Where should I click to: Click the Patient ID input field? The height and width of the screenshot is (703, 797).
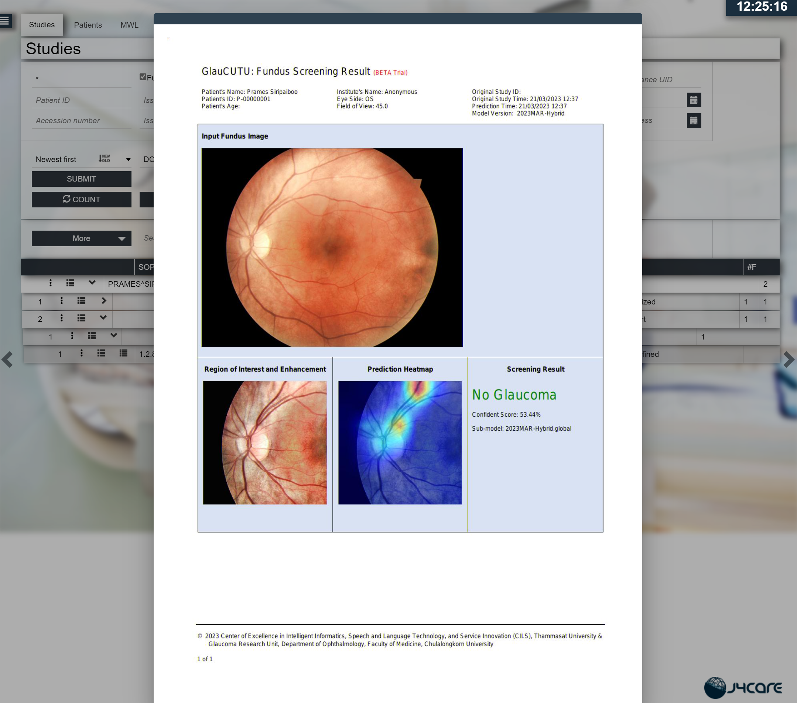tap(82, 100)
